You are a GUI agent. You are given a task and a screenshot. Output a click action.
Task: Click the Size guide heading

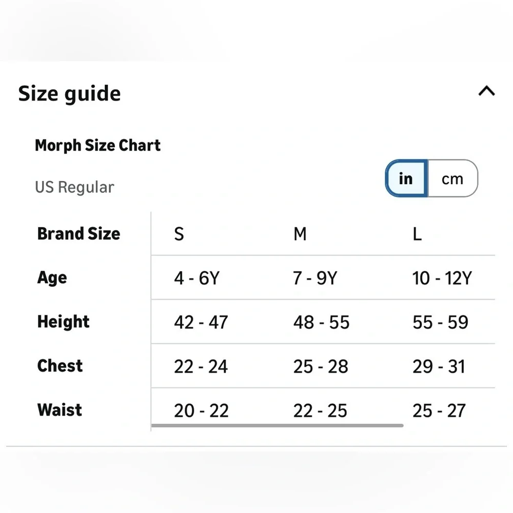[69, 94]
